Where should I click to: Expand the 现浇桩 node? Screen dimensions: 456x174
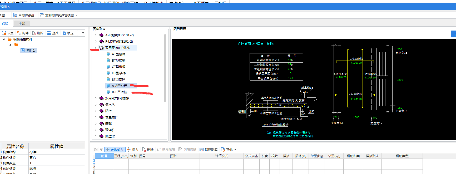[x=96, y=130]
